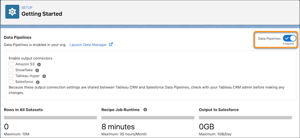Screen dimensions: 300x138
Task: Turn off the Data Pipelines toggle
Action: pos(289,38)
